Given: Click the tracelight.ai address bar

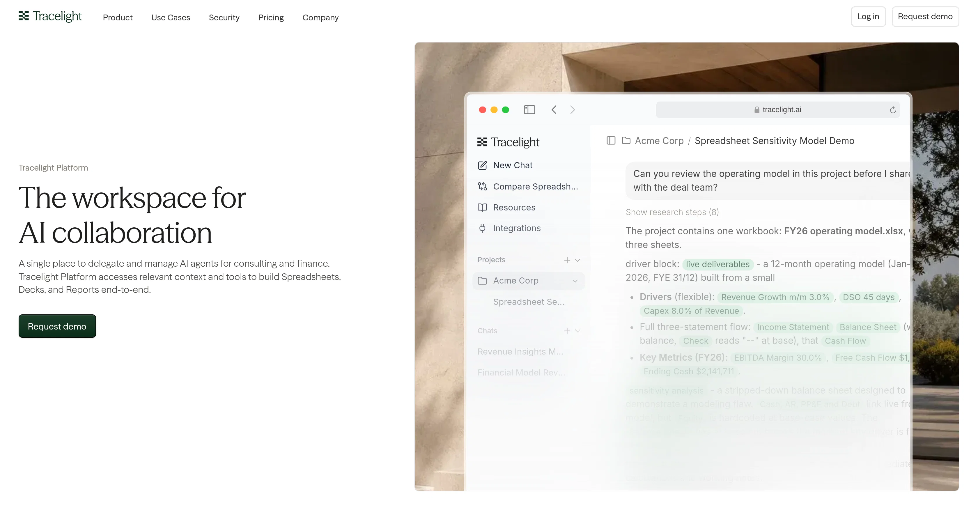Looking at the screenshot, I should (x=777, y=110).
